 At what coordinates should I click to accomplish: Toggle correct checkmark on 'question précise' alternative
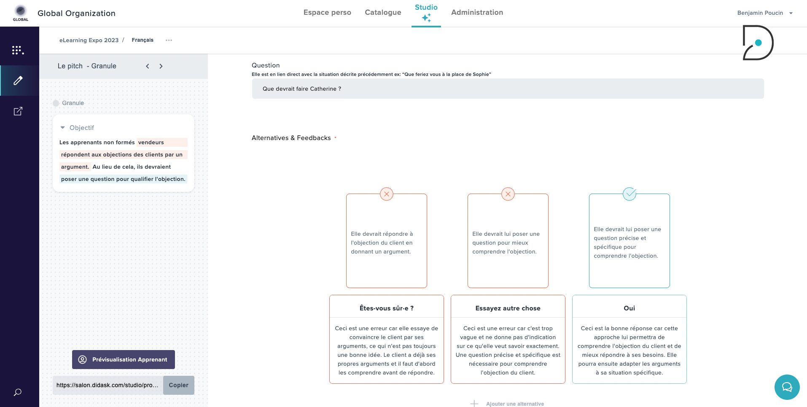(x=629, y=194)
